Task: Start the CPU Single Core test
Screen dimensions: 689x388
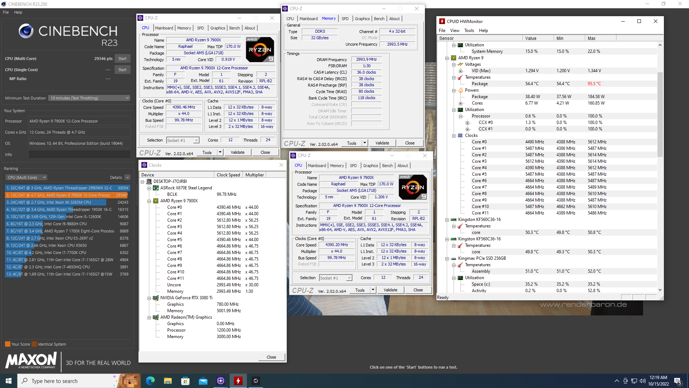Action: (122, 70)
